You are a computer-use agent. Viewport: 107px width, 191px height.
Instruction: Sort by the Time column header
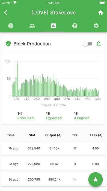11,135
